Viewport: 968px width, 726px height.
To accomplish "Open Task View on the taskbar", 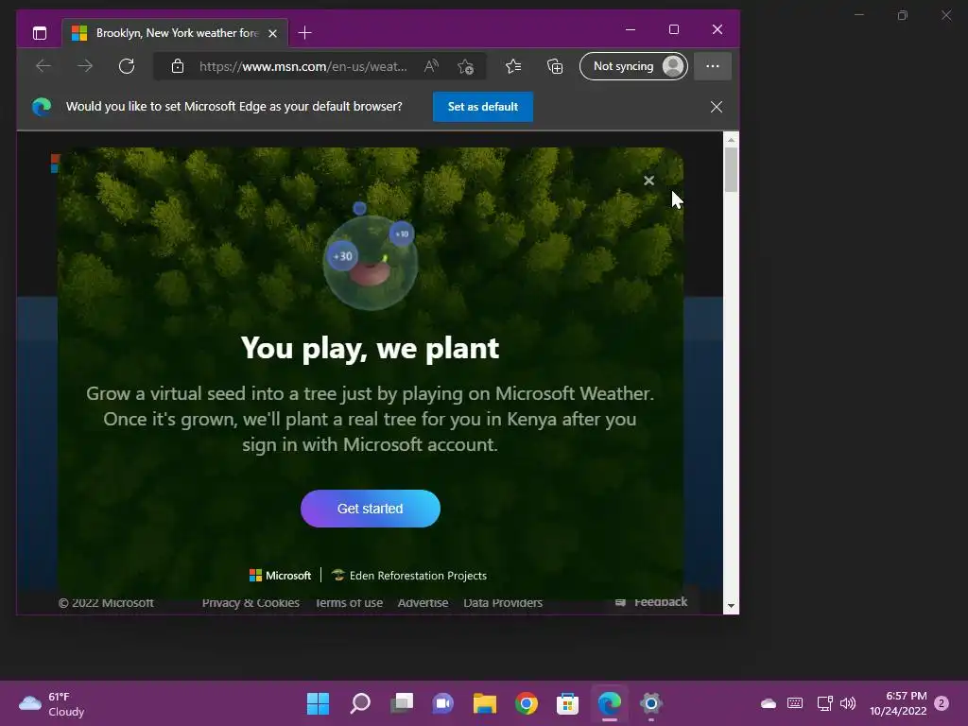I will 401,703.
